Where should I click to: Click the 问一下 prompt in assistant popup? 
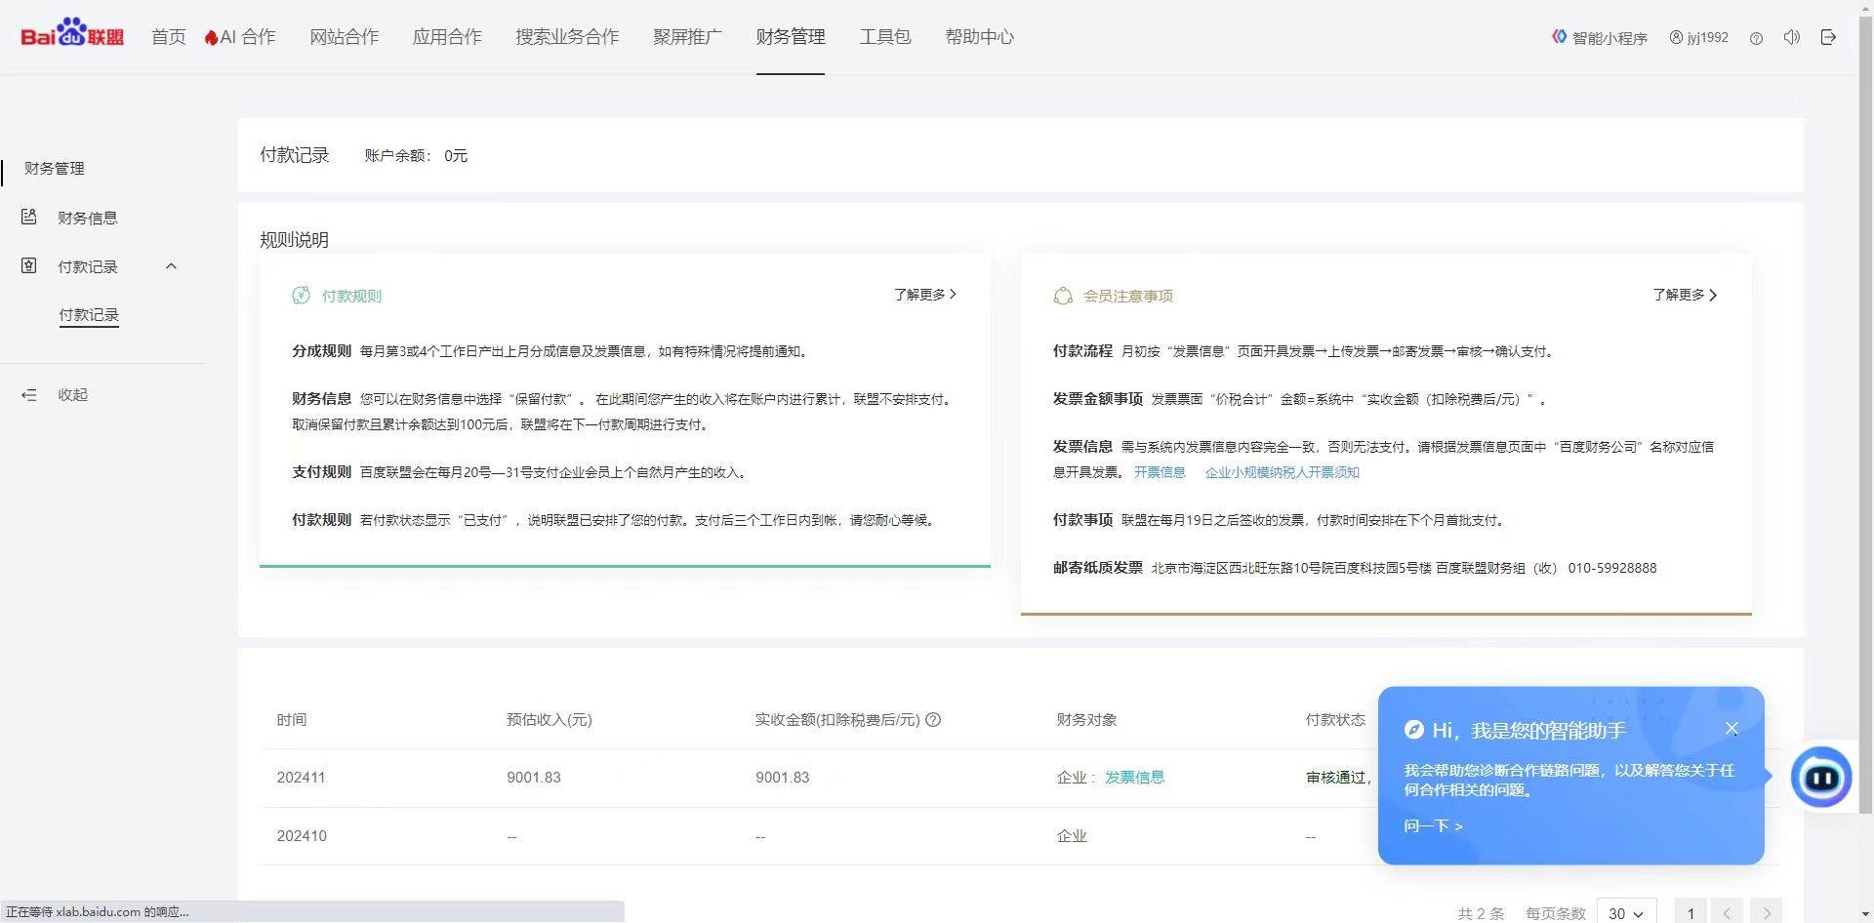coord(1432,825)
